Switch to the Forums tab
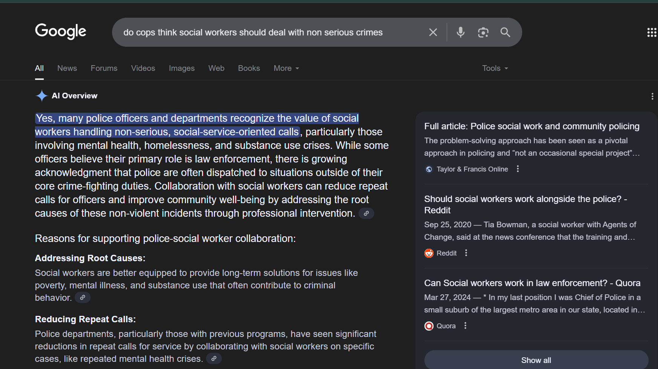 point(104,68)
